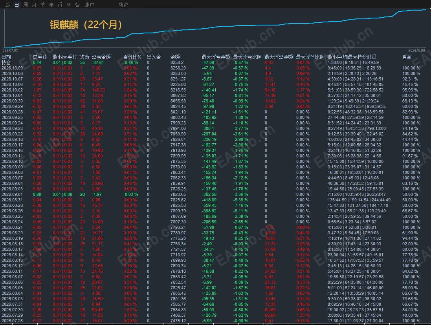Open the 备 tab
Viewport: 431px width, 325px height.
pos(77,5)
